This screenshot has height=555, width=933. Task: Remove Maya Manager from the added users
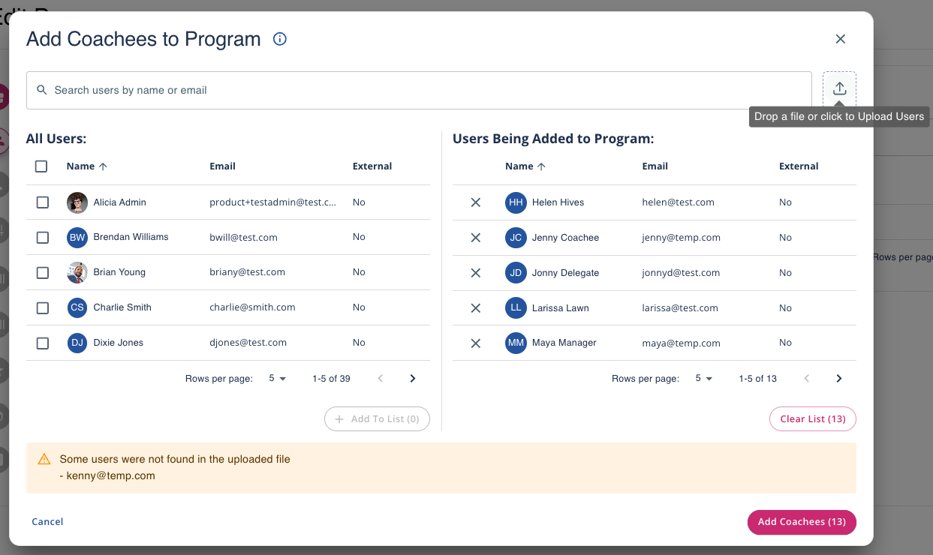475,343
